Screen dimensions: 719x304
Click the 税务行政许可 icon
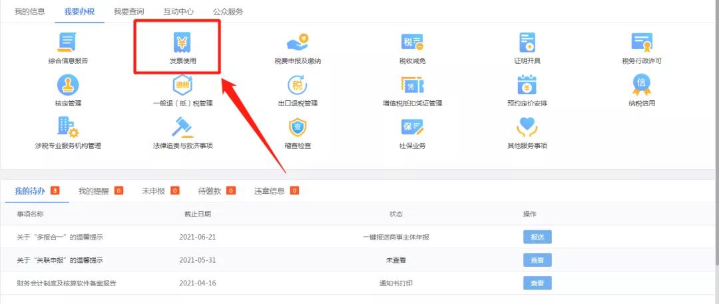pos(642,44)
